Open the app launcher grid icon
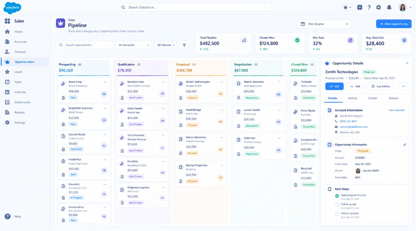This screenshot has width=416, height=231. (x=7, y=21)
